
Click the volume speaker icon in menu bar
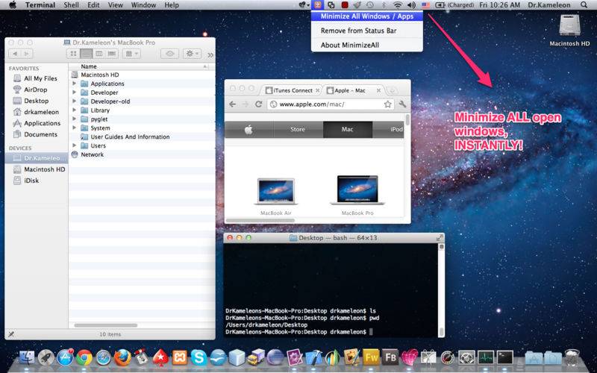tap(411, 5)
